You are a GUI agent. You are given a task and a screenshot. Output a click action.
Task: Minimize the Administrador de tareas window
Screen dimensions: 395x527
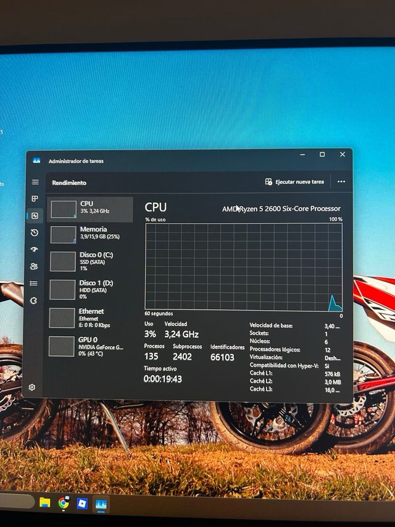[x=302, y=154]
